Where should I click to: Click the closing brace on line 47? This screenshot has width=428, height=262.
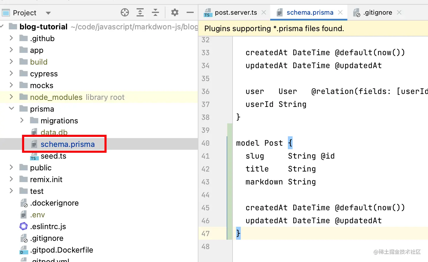click(238, 233)
